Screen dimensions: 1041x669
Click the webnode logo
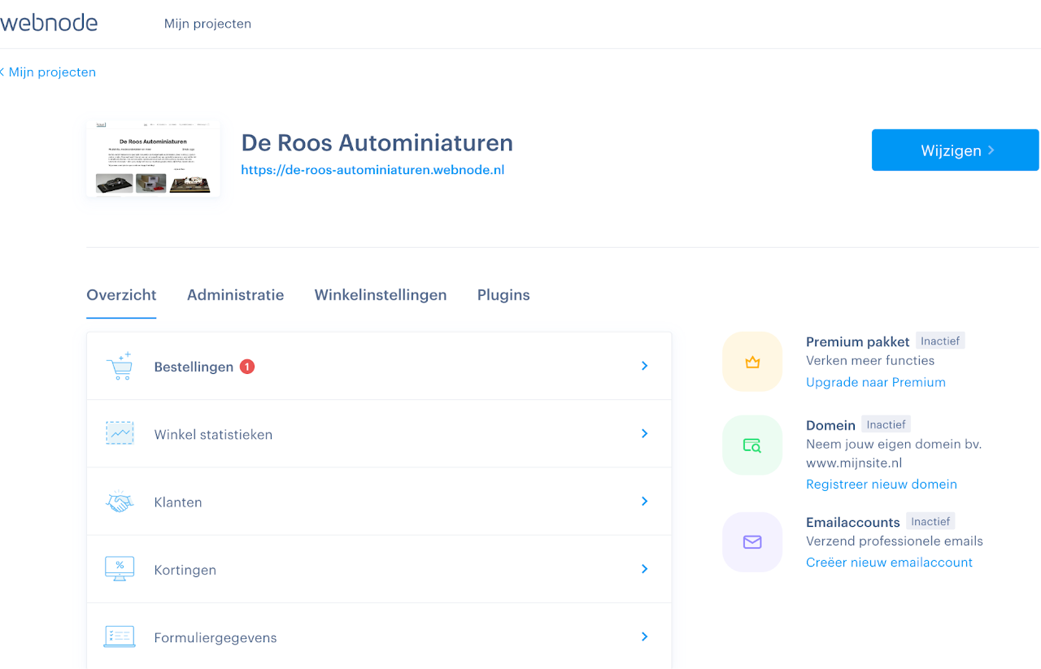[x=49, y=23]
